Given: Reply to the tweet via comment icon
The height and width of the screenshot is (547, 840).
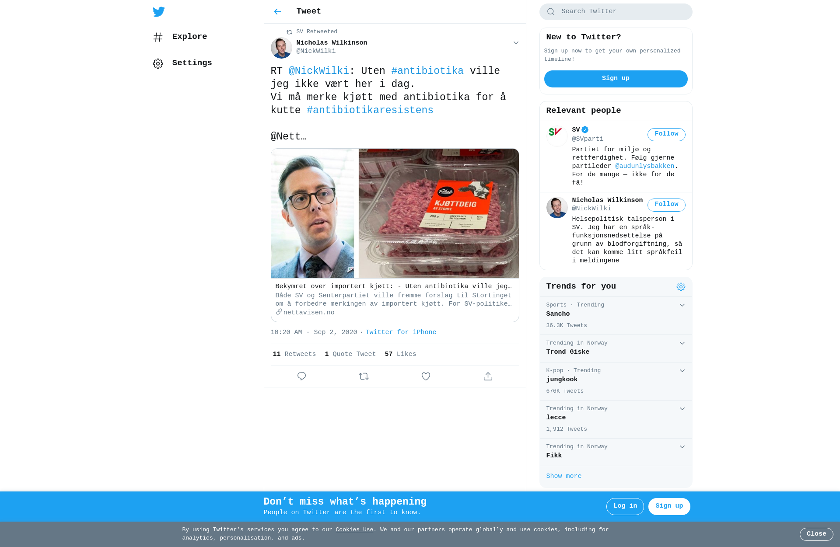Looking at the screenshot, I should tap(301, 376).
